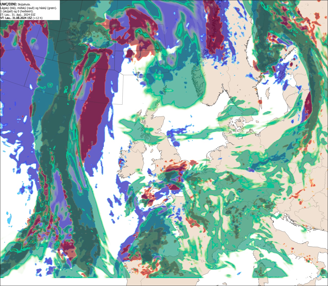This screenshot has width=328, height=286.
Task: Select the 'IT: Lau.. 31. ágú.. 2024 03Z' line
Action: pos(18,15)
